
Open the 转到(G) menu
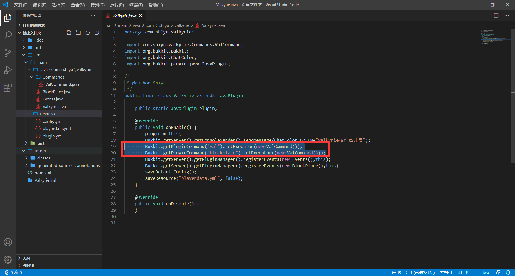pyautogui.click(x=97, y=5)
